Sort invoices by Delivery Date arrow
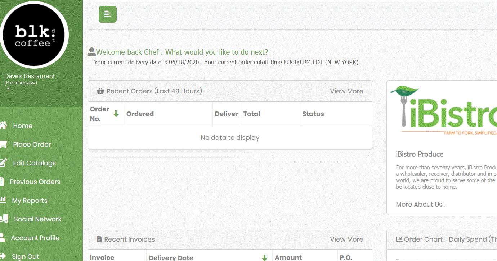Image resolution: width=497 pixels, height=261 pixels. [x=264, y=257]
